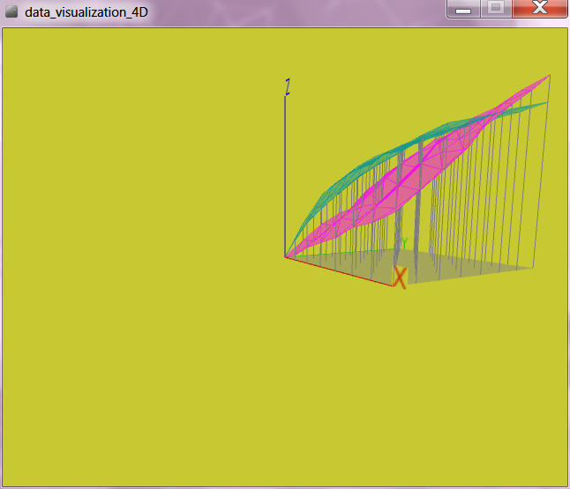Viewport: 570px width, 489px height.
Task: Click the grayed-out maximize button
Action: pyautogui.click(x=495, y=9)
